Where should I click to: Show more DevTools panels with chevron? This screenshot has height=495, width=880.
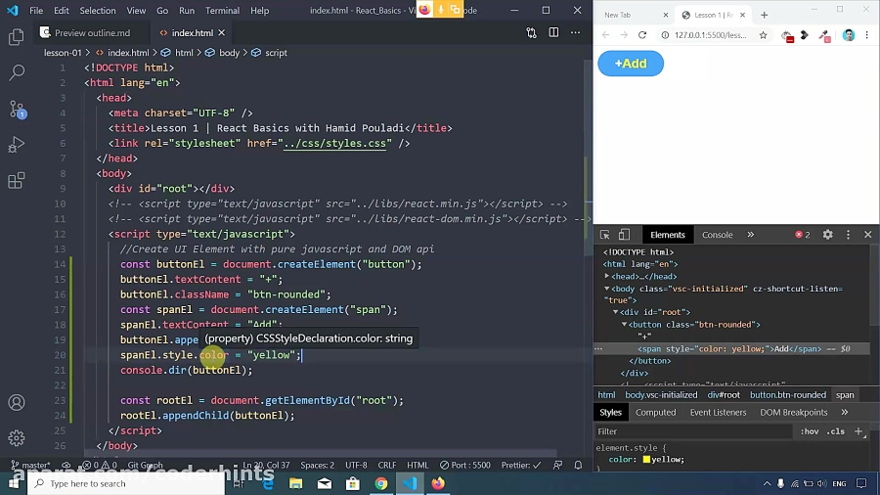point(751,235)
